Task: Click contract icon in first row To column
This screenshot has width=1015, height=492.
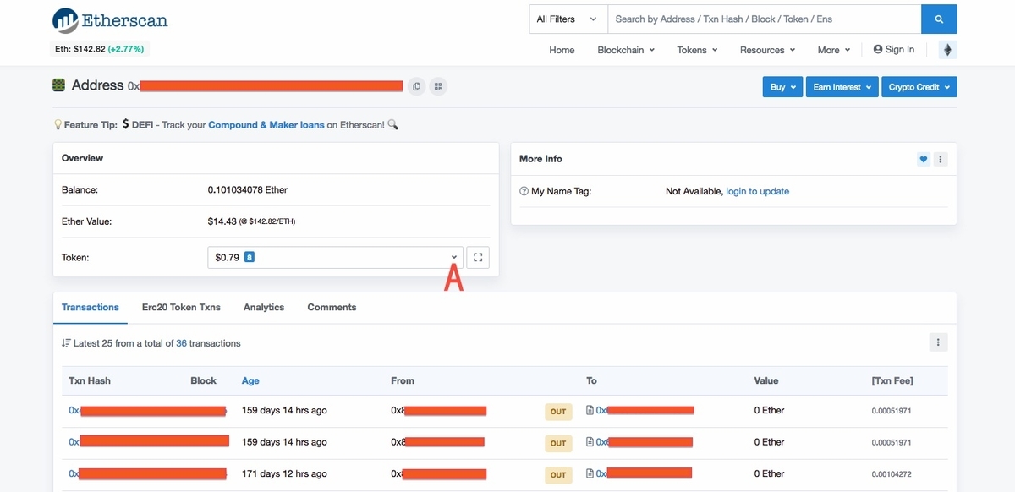Action: 590,411
